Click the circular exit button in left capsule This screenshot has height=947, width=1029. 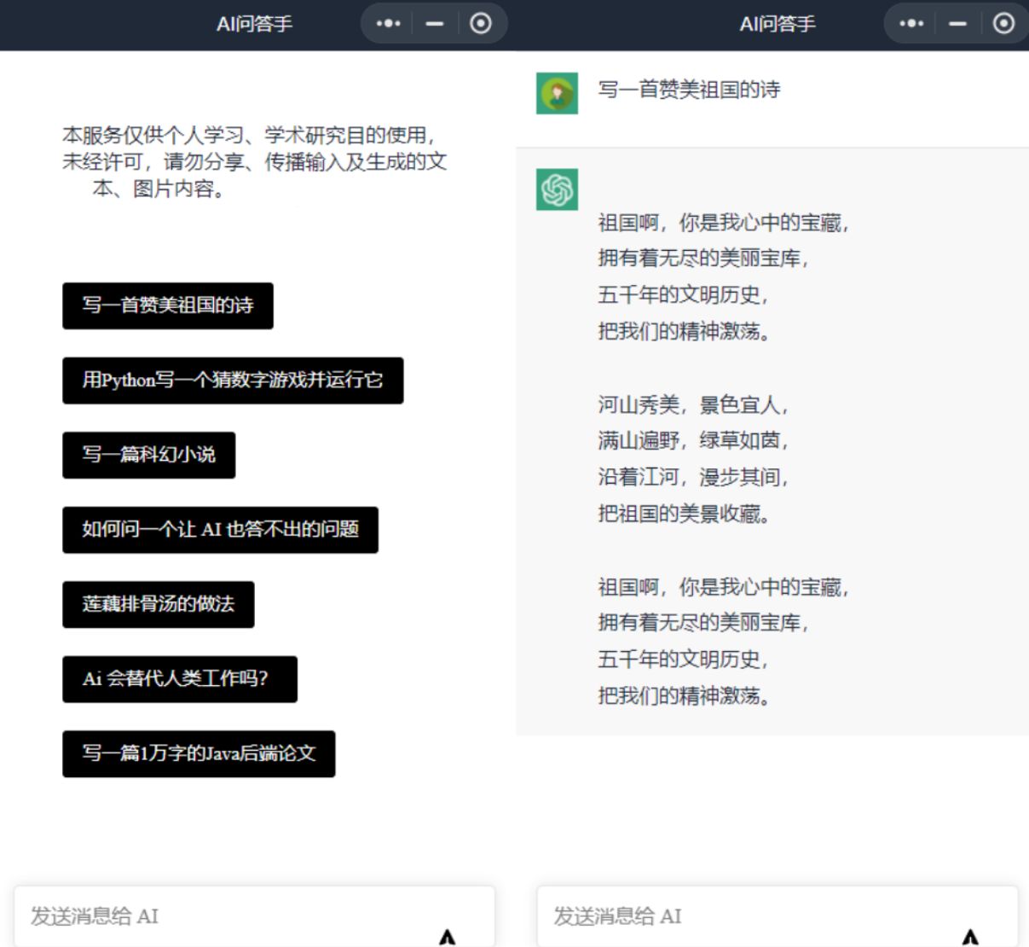click(480, 25)
